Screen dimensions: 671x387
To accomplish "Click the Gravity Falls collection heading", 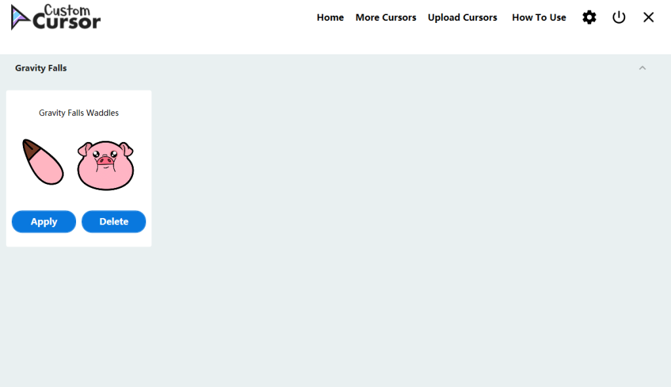I will pos(41,68).
